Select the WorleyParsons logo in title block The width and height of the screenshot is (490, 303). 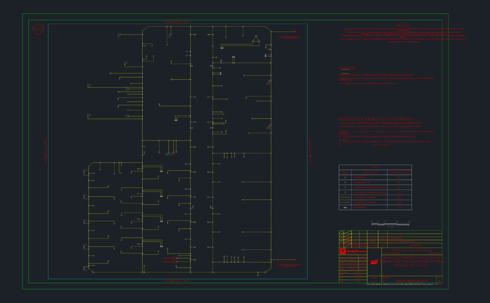point(353,251)
